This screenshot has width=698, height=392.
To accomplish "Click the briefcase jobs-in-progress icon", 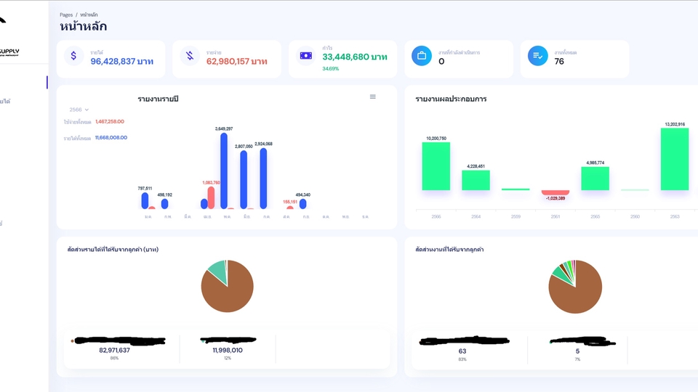I will [422, 56].
